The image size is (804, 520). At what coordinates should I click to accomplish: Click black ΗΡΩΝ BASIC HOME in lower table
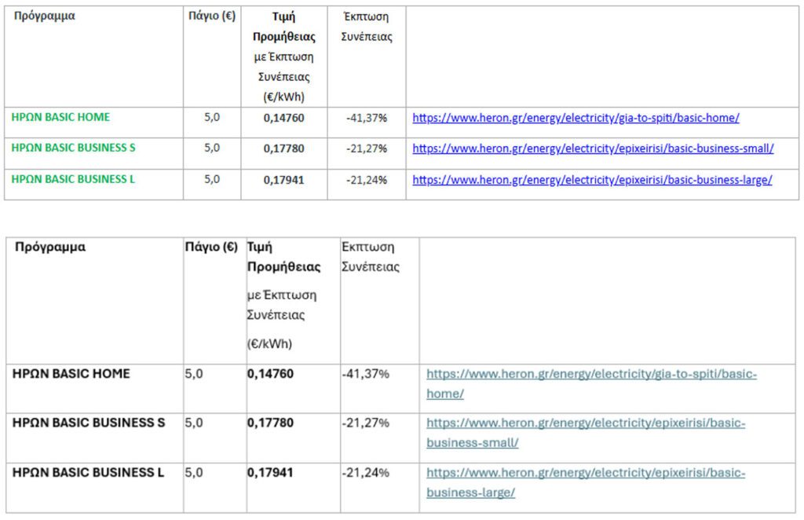click(71, 374)
